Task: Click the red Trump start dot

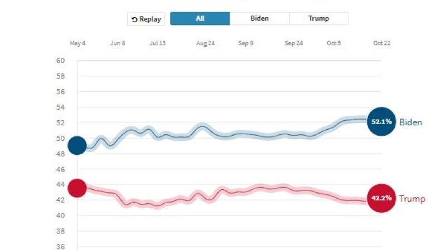Action: pos(77,188)
